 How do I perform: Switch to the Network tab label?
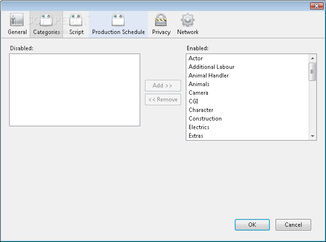tap(188, 32)
